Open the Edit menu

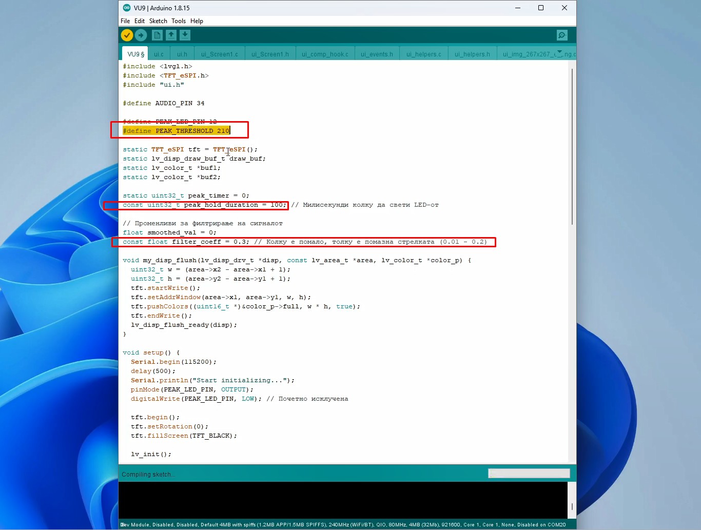140,21
